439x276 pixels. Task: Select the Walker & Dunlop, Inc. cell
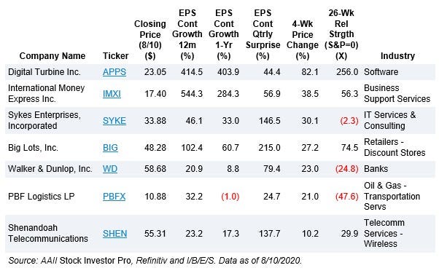pyautogui.click(x=50, y=169)
